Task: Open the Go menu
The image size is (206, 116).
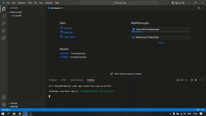Action: click(36, 3)
